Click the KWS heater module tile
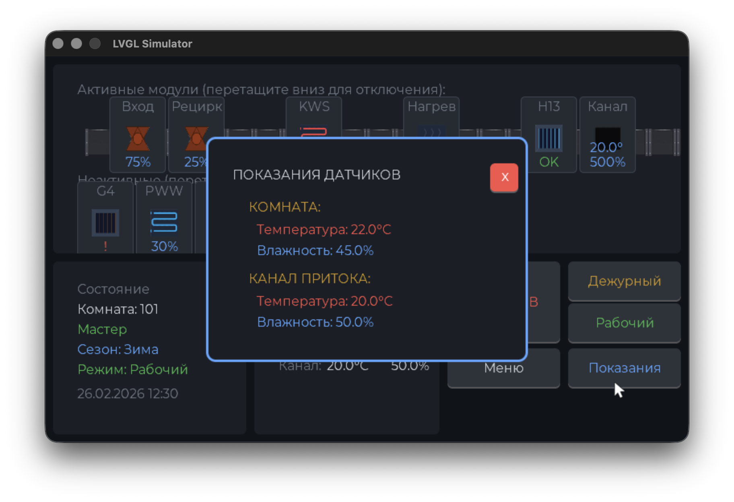This screenshot has width=734, height=502. (313, 117)
